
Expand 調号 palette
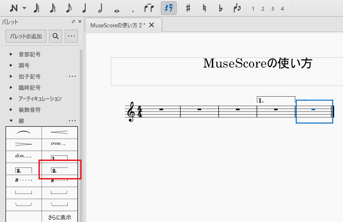[x=11, y=65]
